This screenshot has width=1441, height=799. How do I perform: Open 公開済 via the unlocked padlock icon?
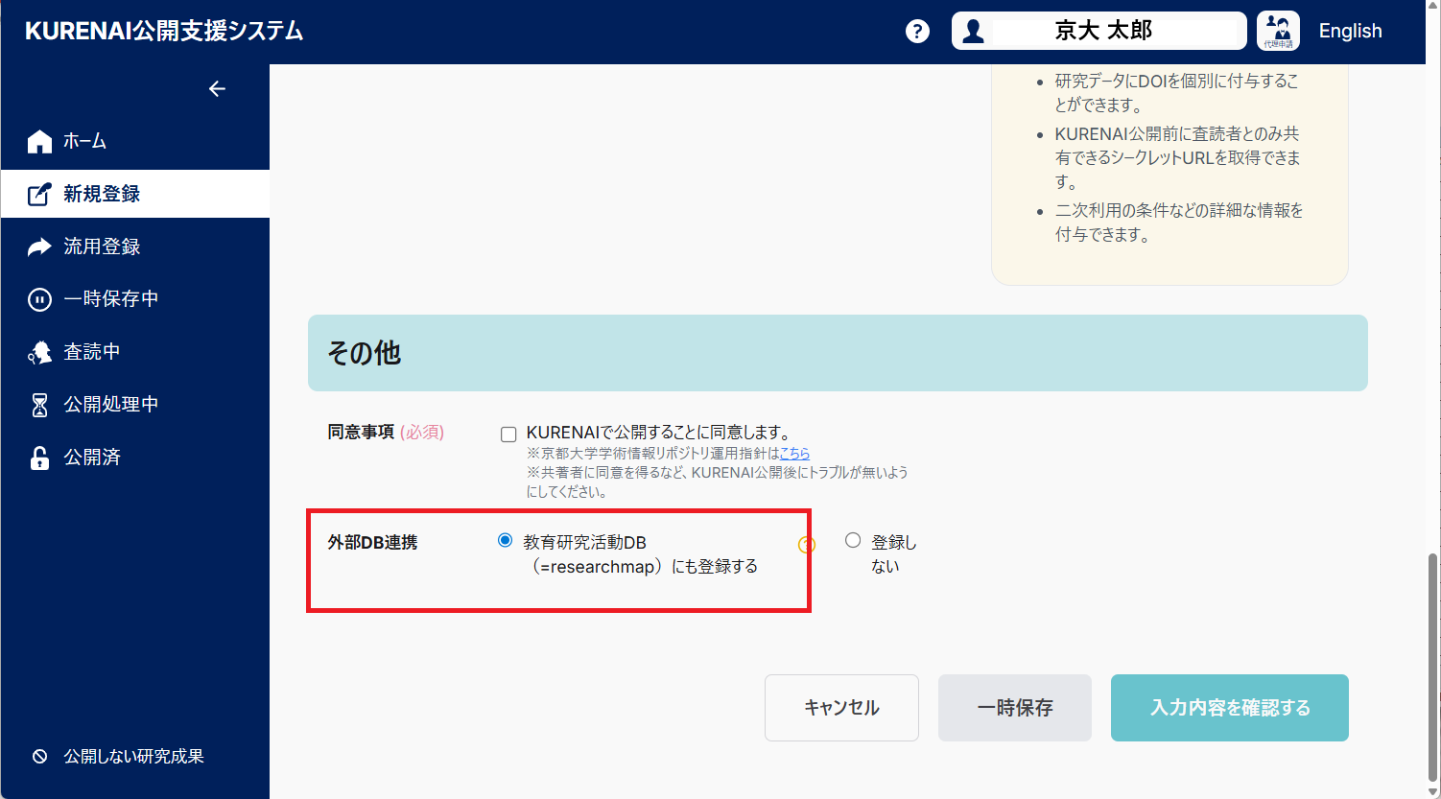click(x=37, y=457)
